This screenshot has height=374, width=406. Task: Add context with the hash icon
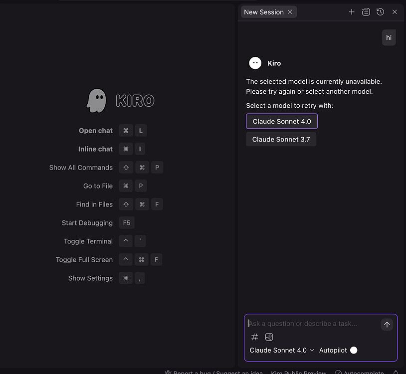point(255,337)
